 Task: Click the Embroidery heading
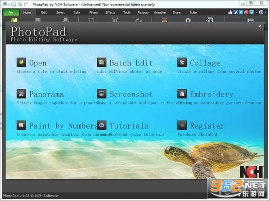pyautogui.click(x=211, y=94)
